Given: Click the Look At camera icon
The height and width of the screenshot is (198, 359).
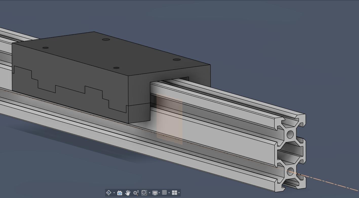Looking at the screenshot, I should 120,193.
